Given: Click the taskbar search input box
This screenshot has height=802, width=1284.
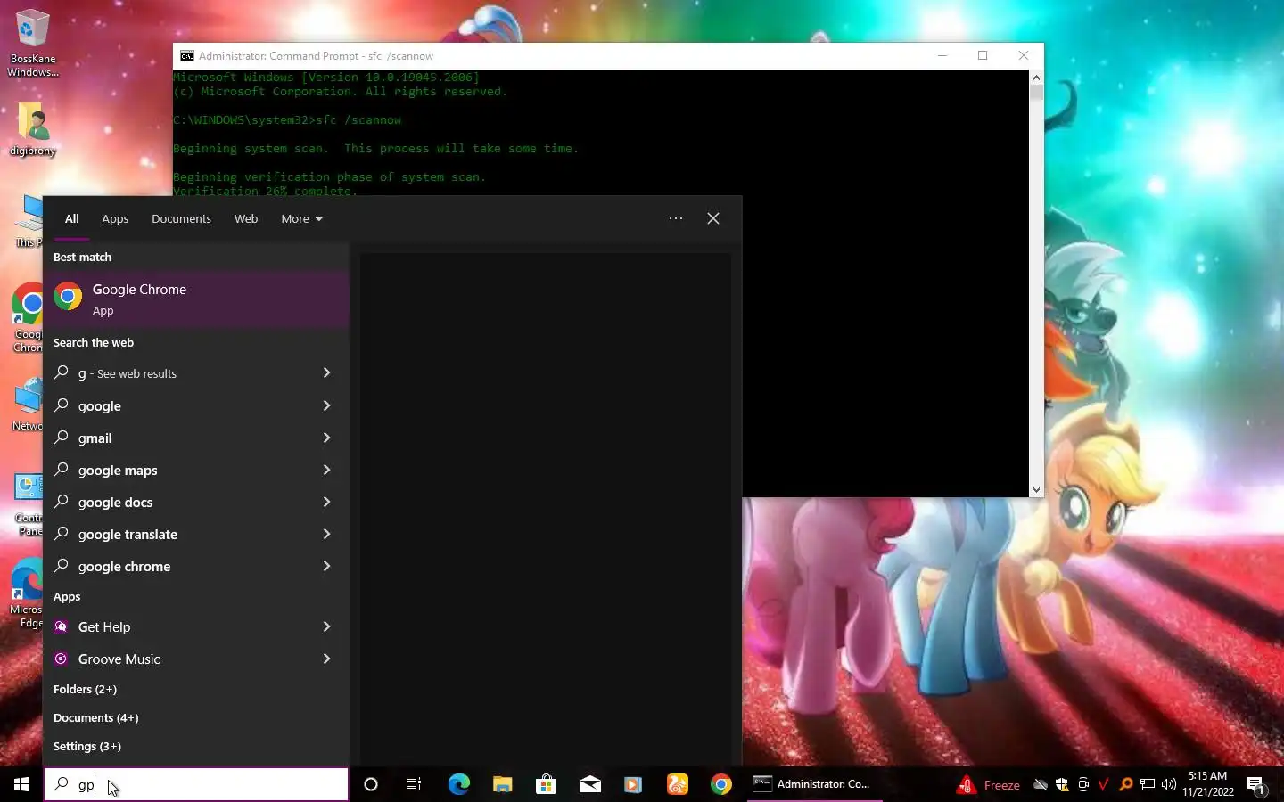Looking at the screenshot, I should (x=196, y=784).
